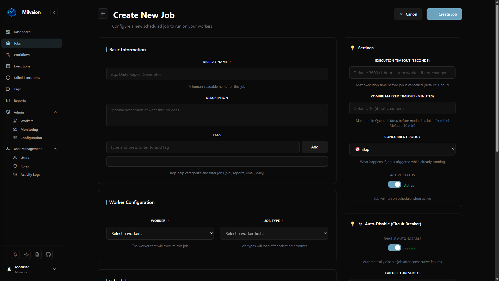
Task: Click the Users group icon
Action: [x=15, y=158]
